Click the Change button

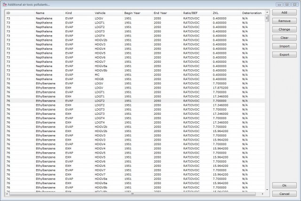(x=284, y=30)
